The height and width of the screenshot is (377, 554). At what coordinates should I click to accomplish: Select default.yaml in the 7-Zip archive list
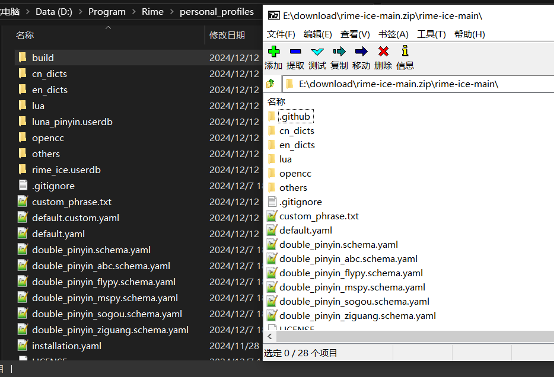click(x=305, y=231)
